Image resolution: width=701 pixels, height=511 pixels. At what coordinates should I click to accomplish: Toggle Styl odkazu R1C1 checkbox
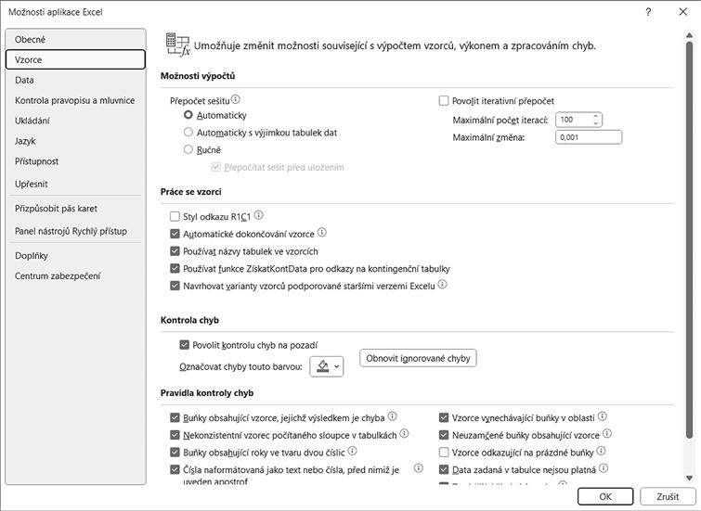pos(175,216)
